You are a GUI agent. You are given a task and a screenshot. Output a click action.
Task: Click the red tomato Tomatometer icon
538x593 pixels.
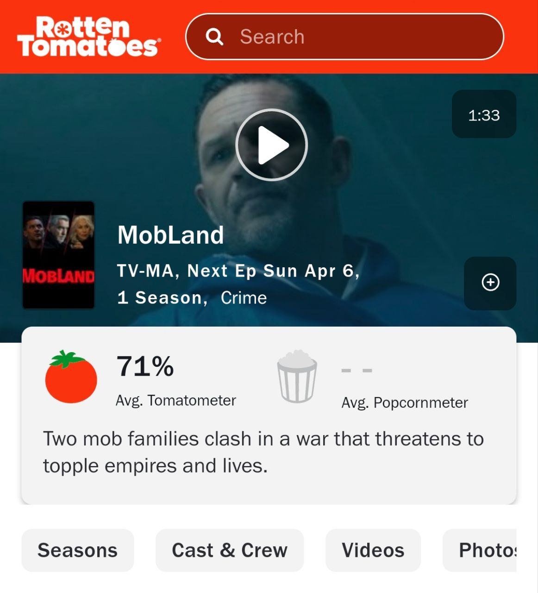click(x=71, y=377)
